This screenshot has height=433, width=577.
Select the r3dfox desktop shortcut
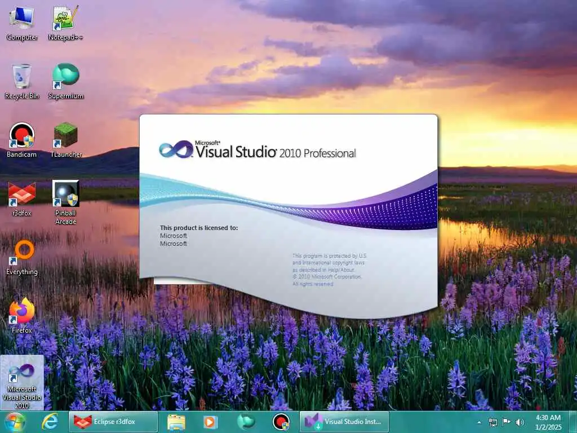(22, 199)
